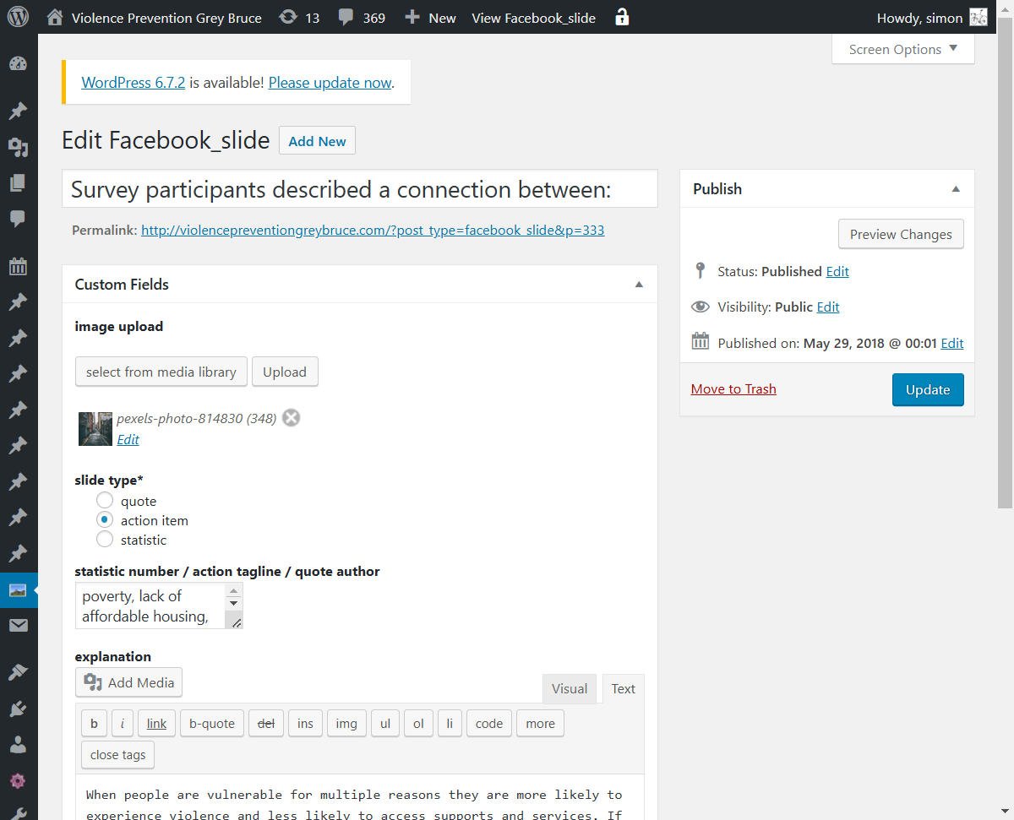Edit the Published on date
The image size is (1014, 820).
click(x=952, y=343)
